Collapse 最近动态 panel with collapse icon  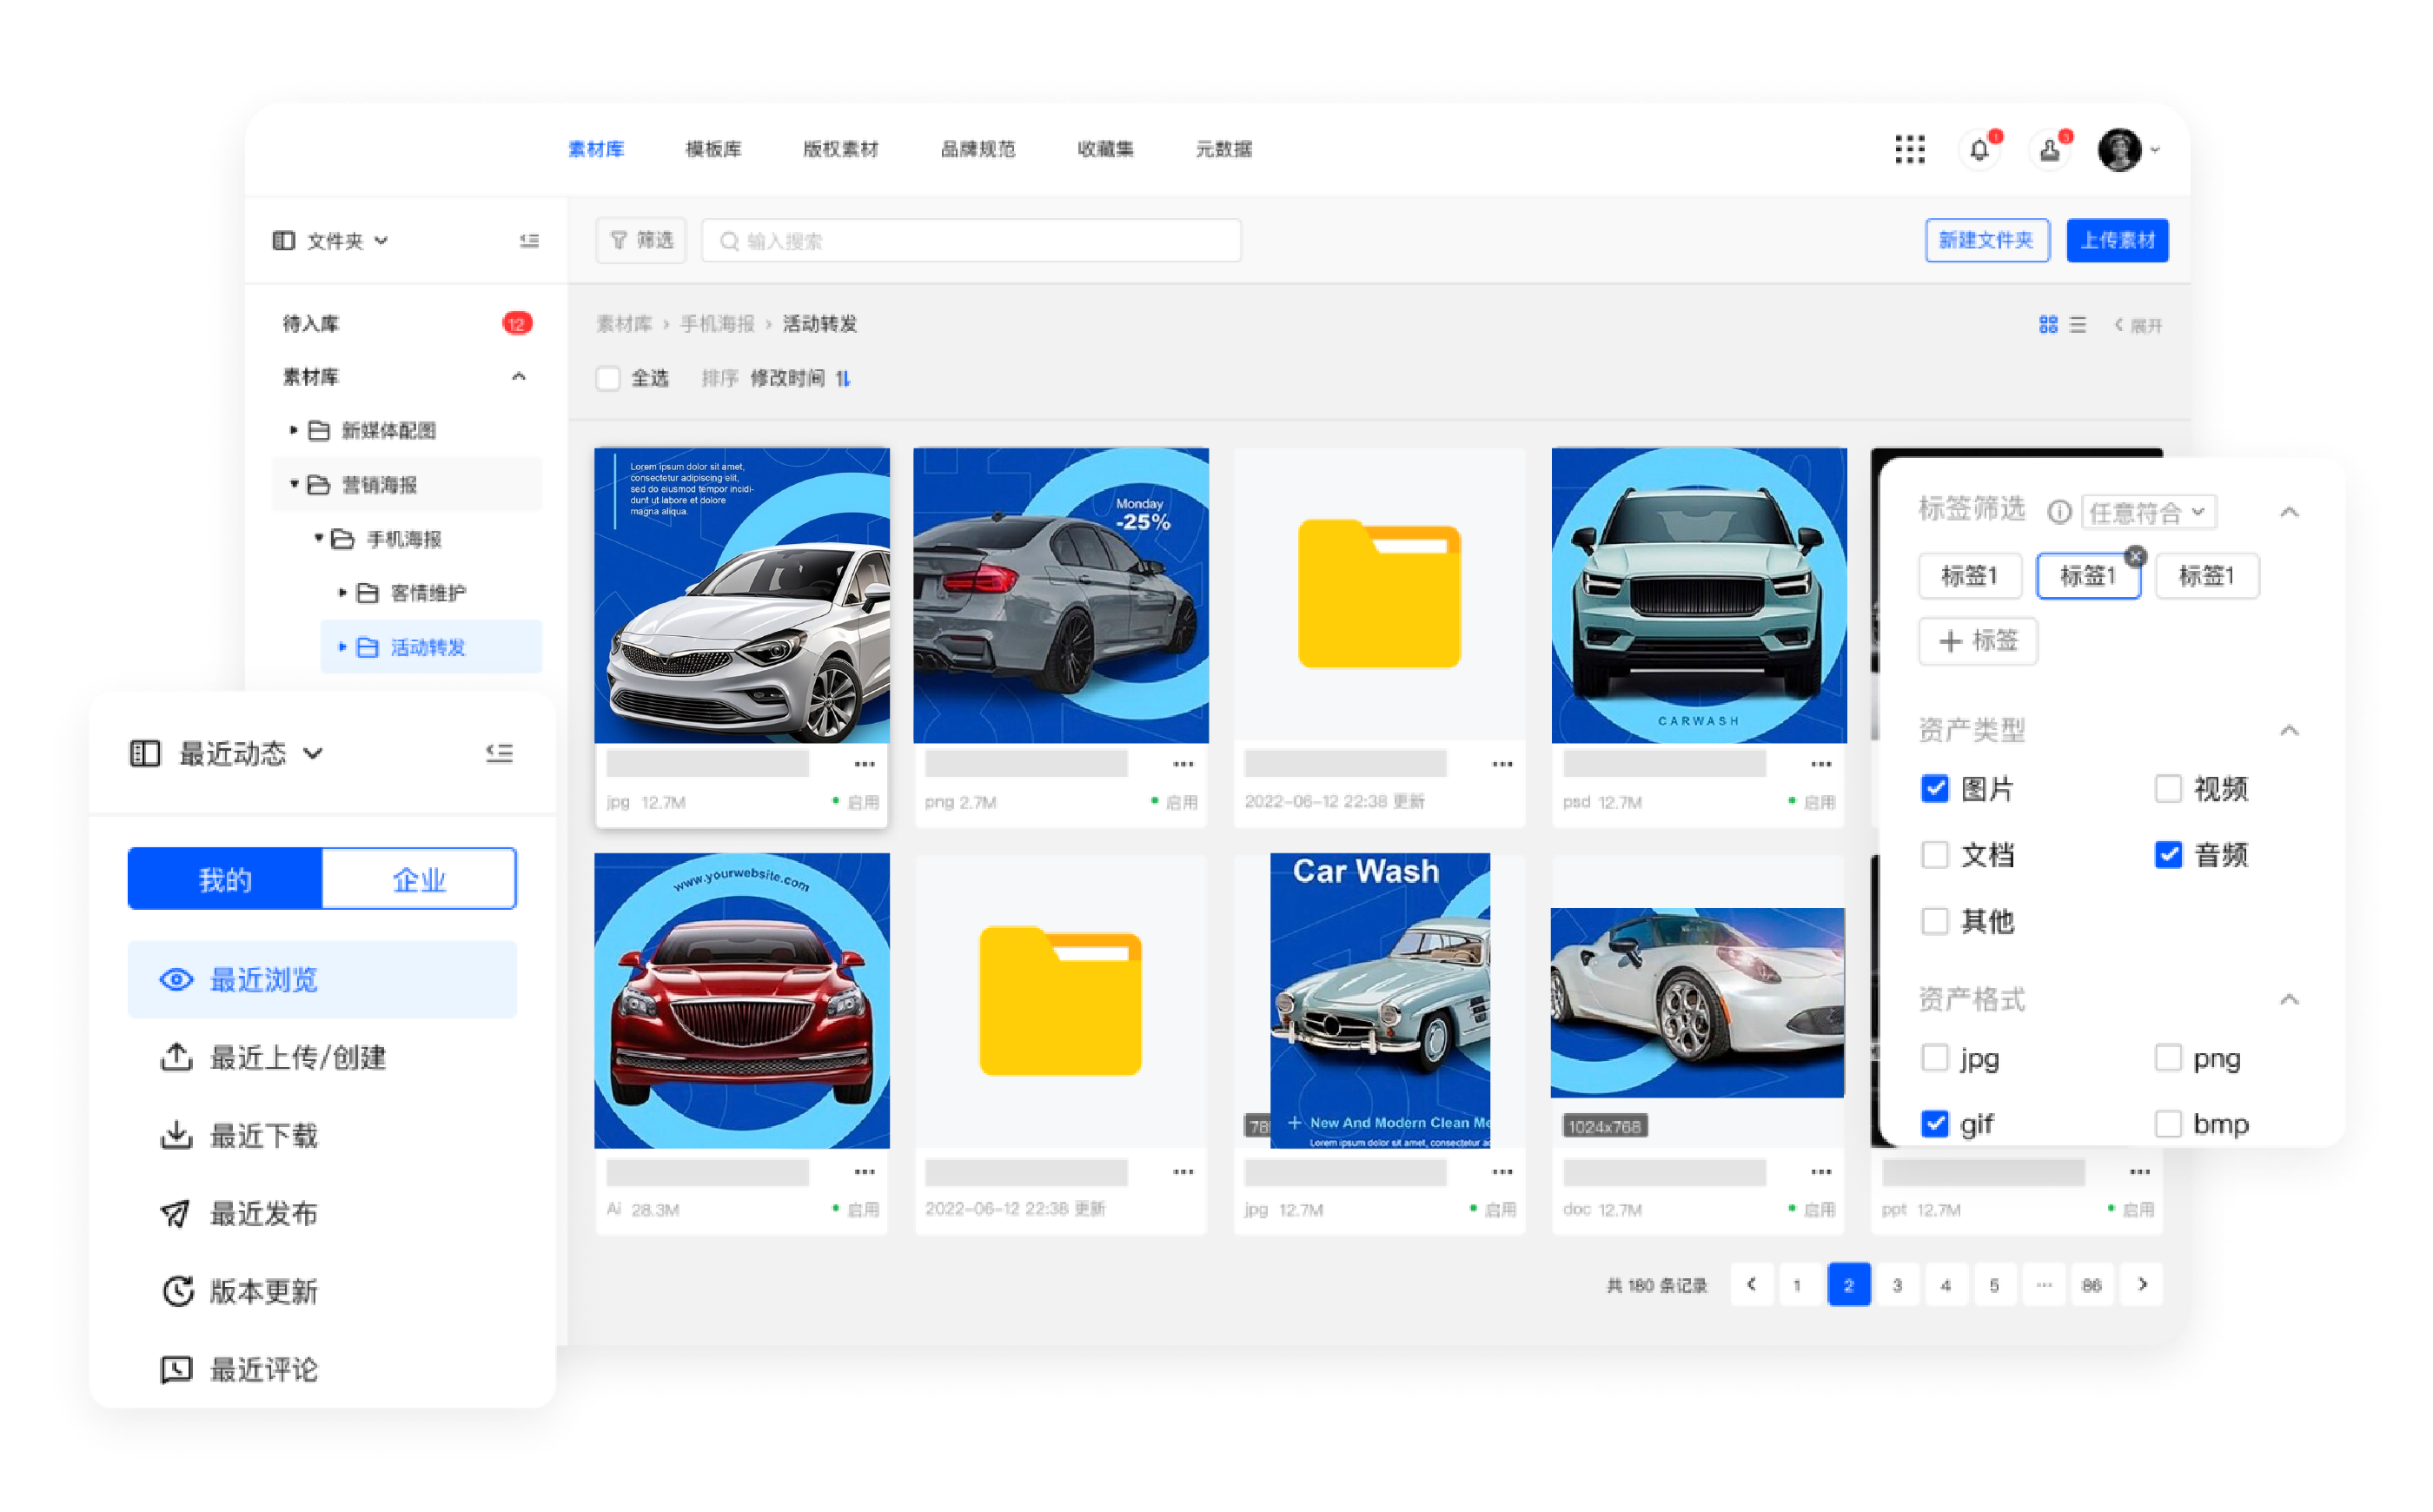(x=499, y=753)
